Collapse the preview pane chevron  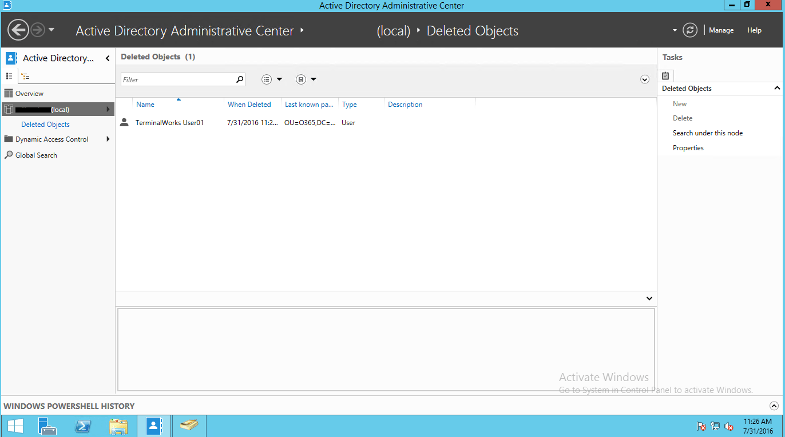point(649,298)
